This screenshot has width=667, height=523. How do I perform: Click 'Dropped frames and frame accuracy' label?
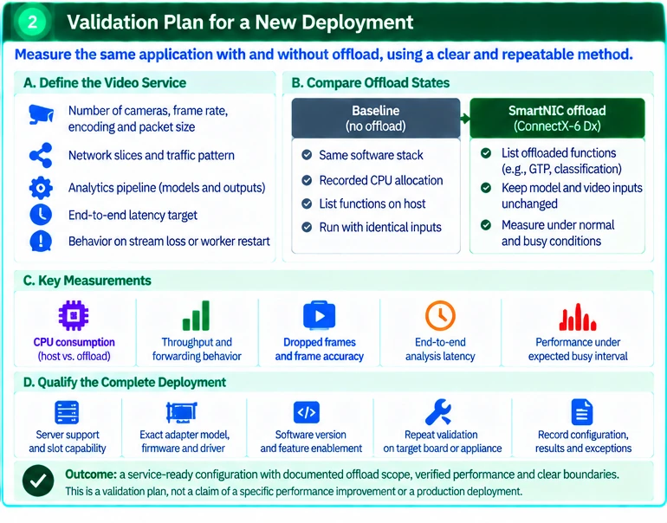point(319,349)
